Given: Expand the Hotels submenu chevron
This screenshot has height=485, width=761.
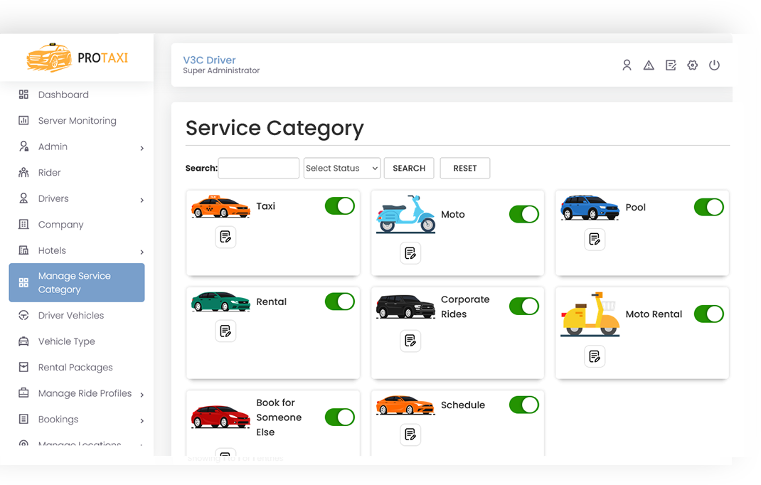Looking at the screenshot, I should click(142, 252).
